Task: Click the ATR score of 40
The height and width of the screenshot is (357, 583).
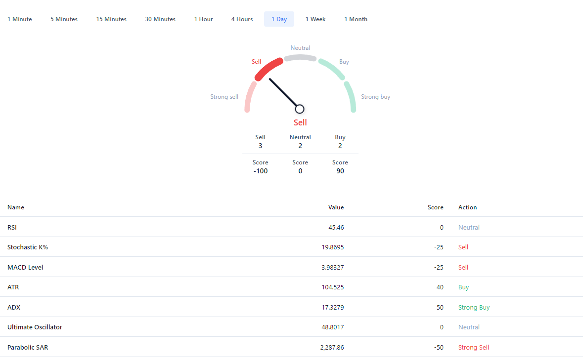Action: pos(440,287)
